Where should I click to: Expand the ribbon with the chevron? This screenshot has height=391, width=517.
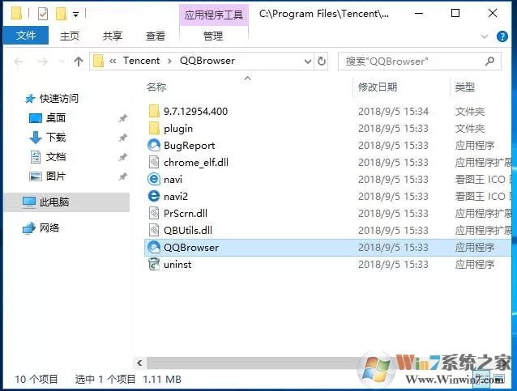tap(484, 36)
